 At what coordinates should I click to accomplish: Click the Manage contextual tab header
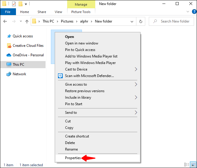81,4
